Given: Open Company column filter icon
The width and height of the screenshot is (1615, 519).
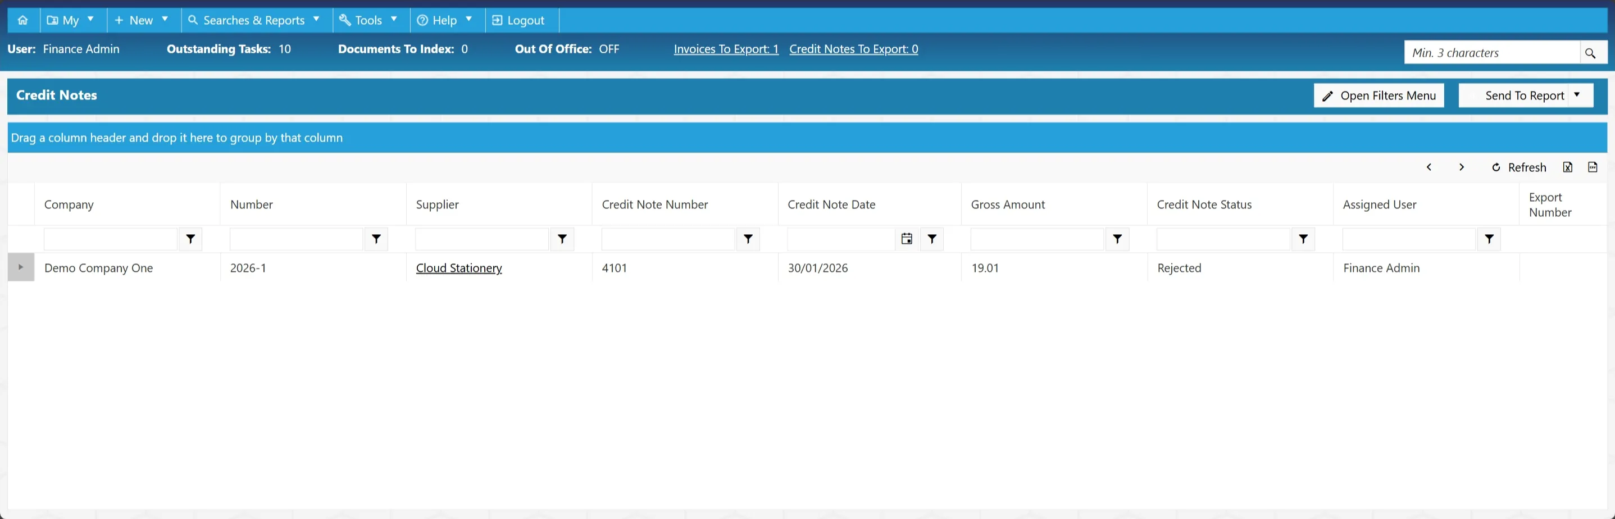Looking at the screenshot, I should pos(190,239).
